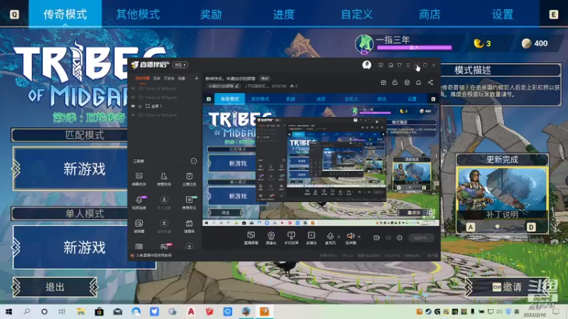Open the toolbox (工具箱) more options button
The width and height of the screenshot is (568, 319).
(x=194, y=161)
